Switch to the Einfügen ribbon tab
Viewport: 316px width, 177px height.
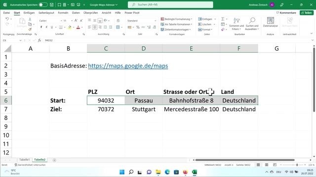point(29,13)
